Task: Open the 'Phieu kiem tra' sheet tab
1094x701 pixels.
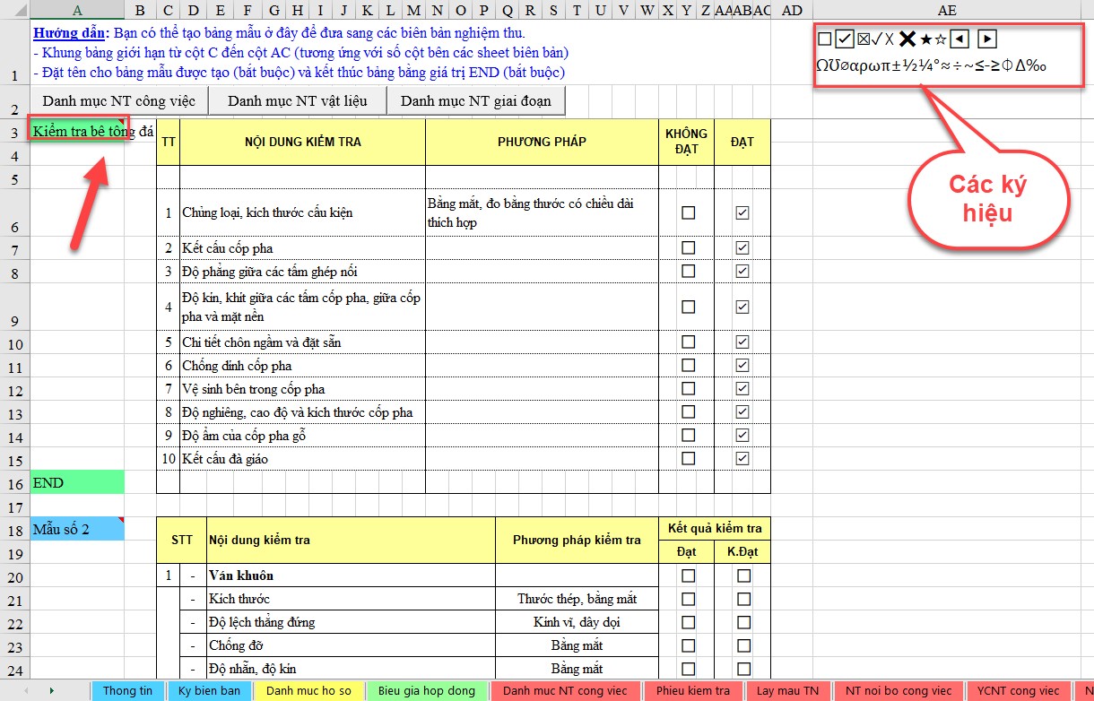Action: [x=692, y=690]
